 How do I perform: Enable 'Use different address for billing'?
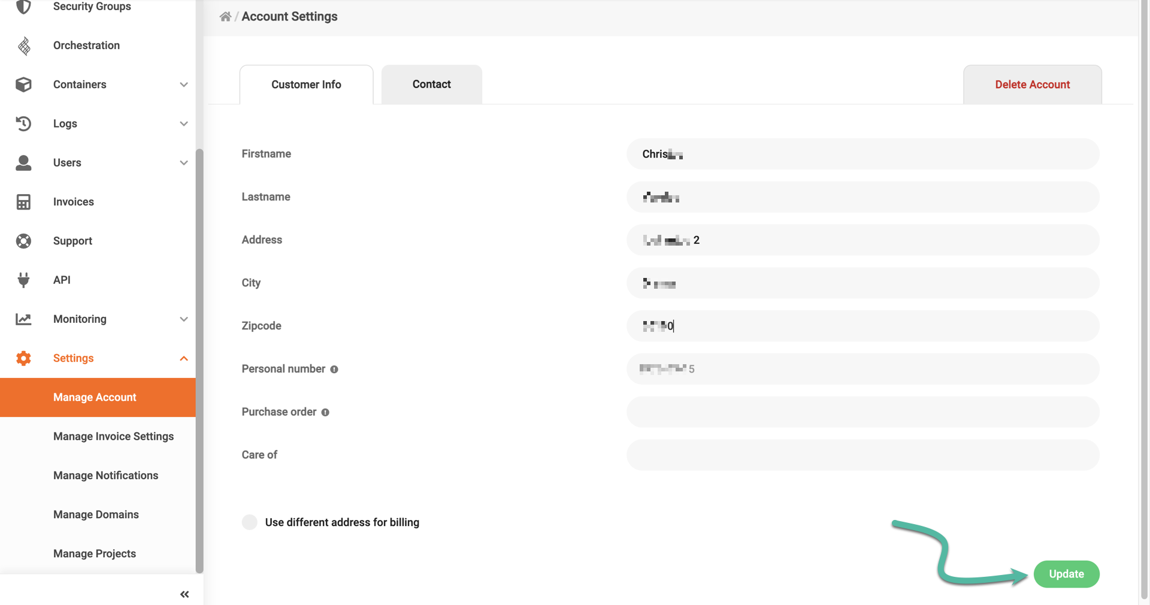249,522
